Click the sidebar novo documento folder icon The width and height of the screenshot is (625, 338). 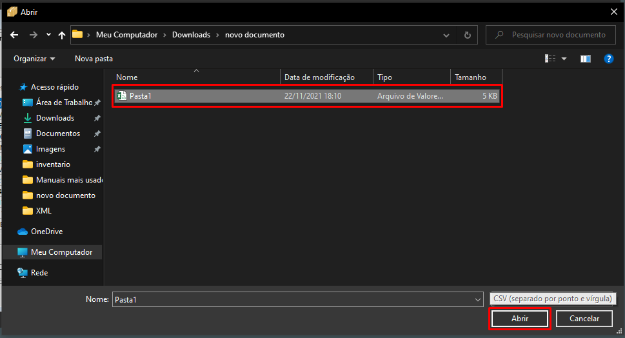click(x=28, y=195)
